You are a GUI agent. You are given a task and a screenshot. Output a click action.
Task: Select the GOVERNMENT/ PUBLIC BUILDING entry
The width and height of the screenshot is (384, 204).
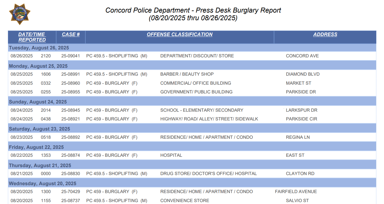point(196,92)
